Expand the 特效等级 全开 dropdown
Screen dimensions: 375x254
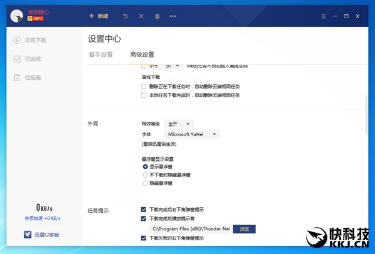coord(179,124)
